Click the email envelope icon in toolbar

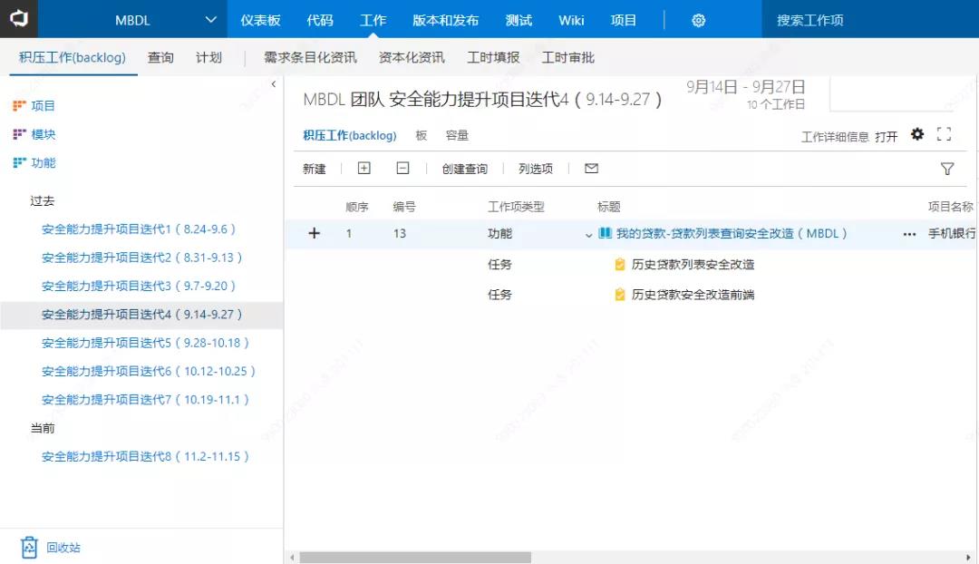click(x=591, y=169)
